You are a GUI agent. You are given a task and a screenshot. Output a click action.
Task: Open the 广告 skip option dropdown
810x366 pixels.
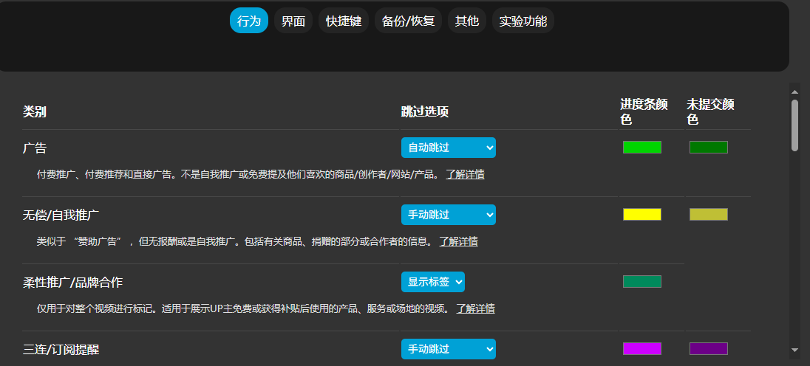point(449,148)
